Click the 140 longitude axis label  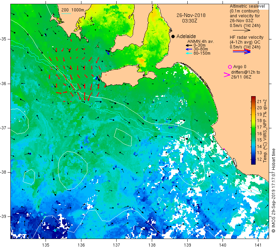pyautogui.click(x=223, y=245)
